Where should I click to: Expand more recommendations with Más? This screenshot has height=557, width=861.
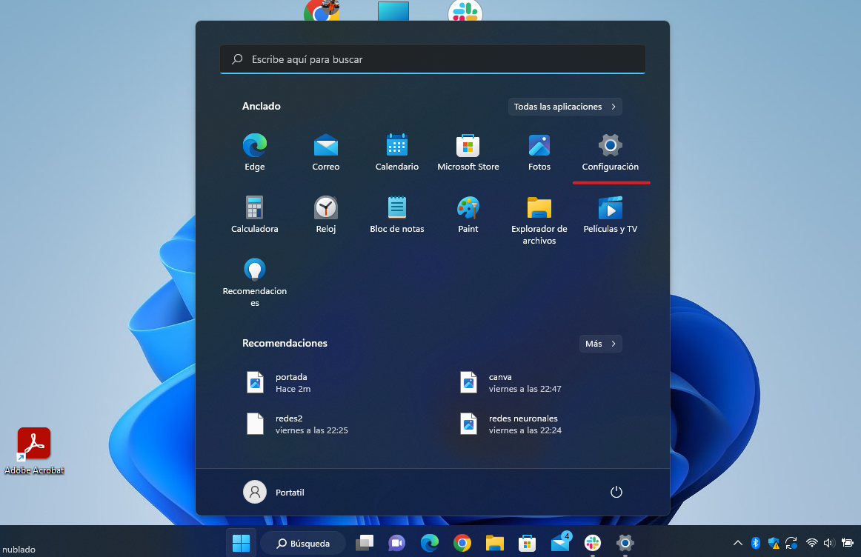pos(601,344)
